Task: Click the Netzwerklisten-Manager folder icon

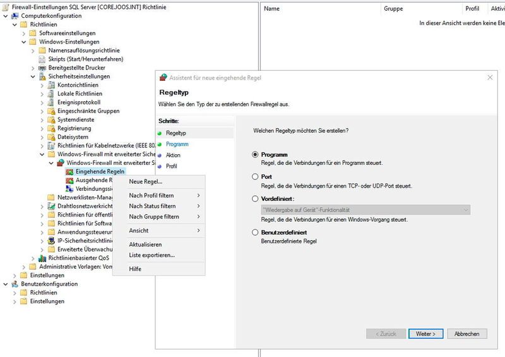Action: [x=51, y=197]
